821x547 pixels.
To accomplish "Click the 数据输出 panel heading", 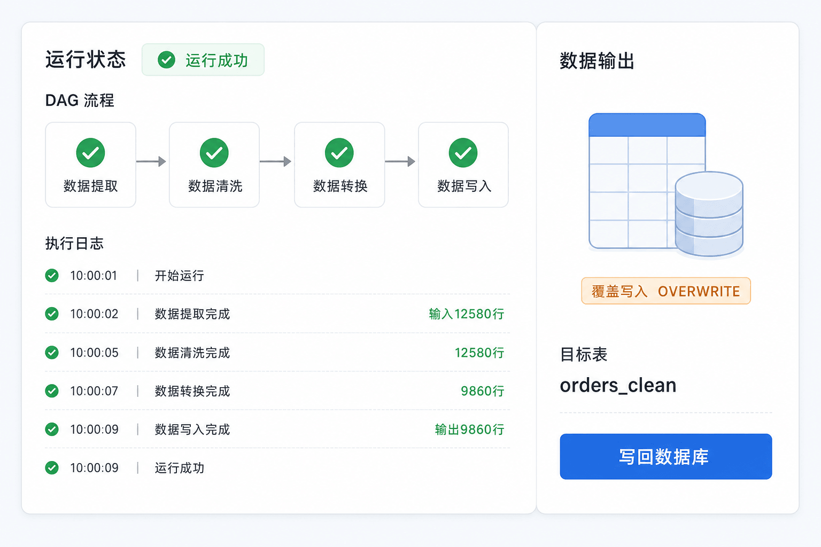I will coord(597,61).
